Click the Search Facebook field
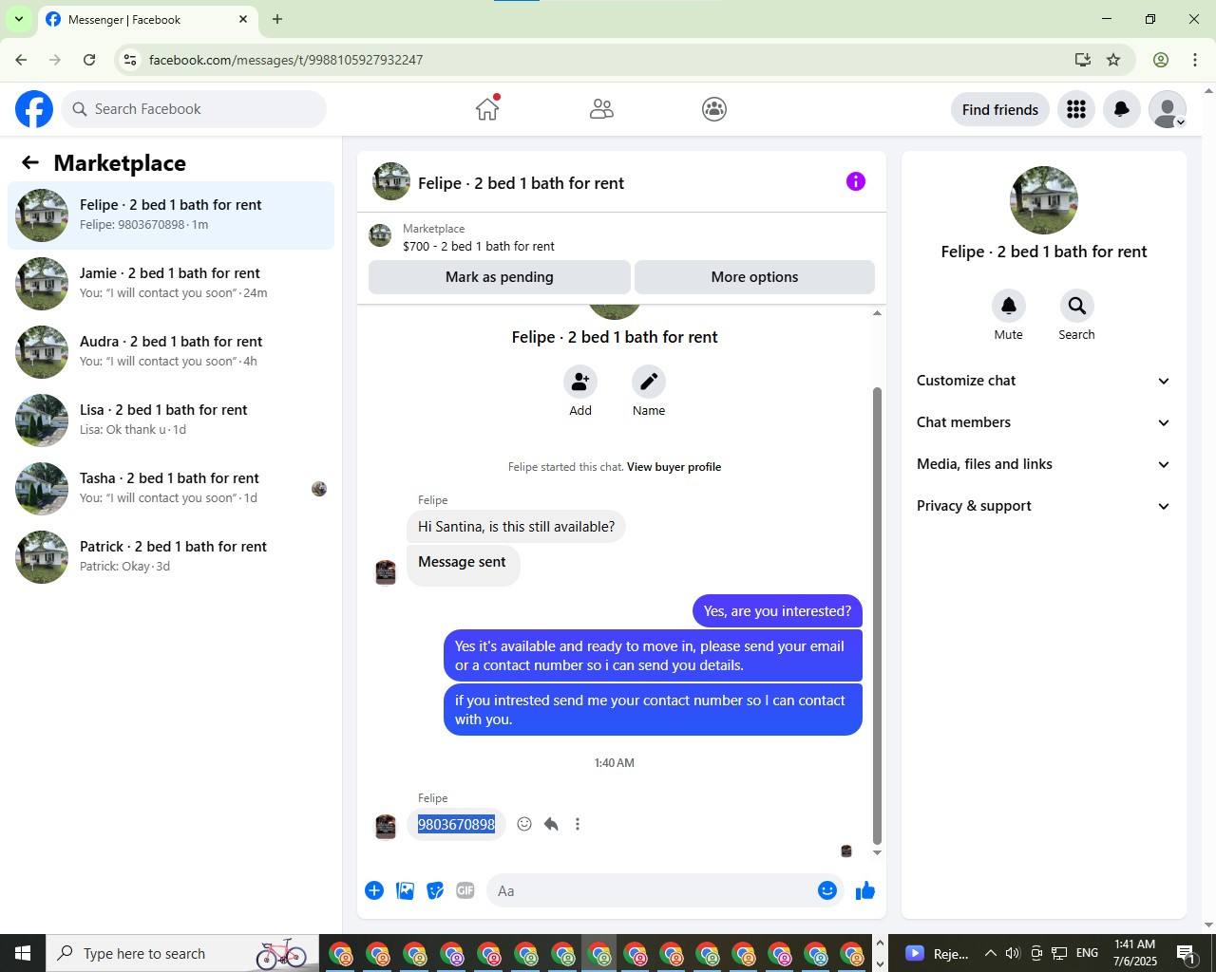This screenshot has height=972, width=1216. (194, 109)
